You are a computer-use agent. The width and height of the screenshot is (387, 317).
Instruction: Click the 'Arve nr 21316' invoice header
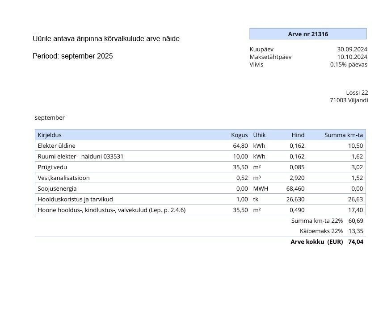(x=308, y=34)
